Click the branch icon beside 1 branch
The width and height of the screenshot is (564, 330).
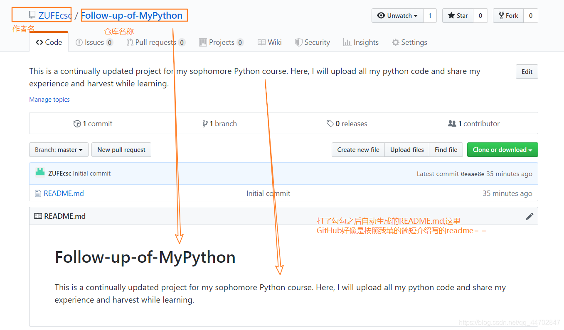pyautogui.click(x=205, y=124)
